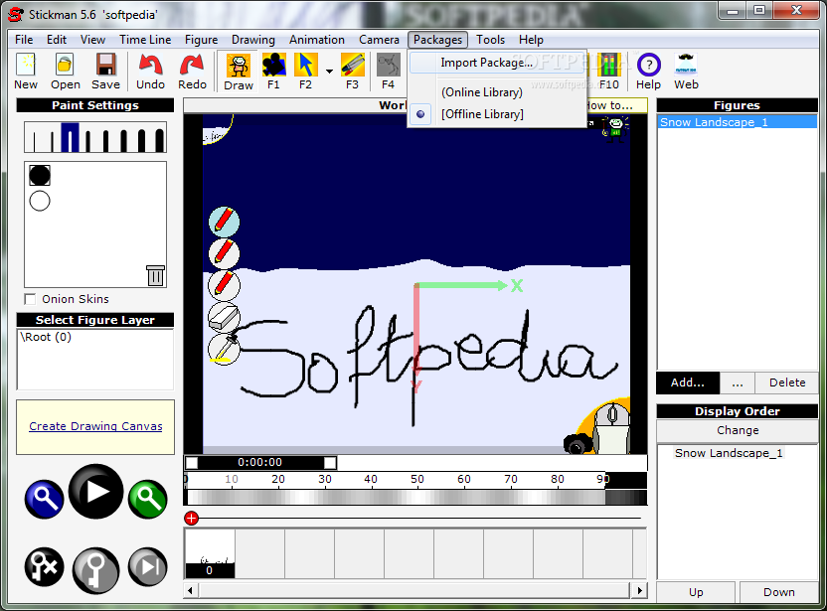
Task: Select Snow Landscape_1 in Figures list
Action: coord(738,122)
